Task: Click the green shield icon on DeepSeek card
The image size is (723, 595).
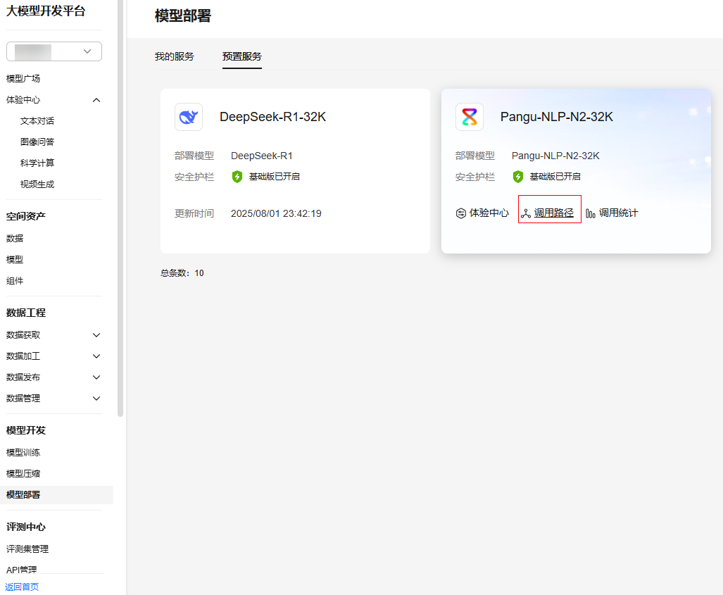Action: pyautogui.click(x=237, y=177)
